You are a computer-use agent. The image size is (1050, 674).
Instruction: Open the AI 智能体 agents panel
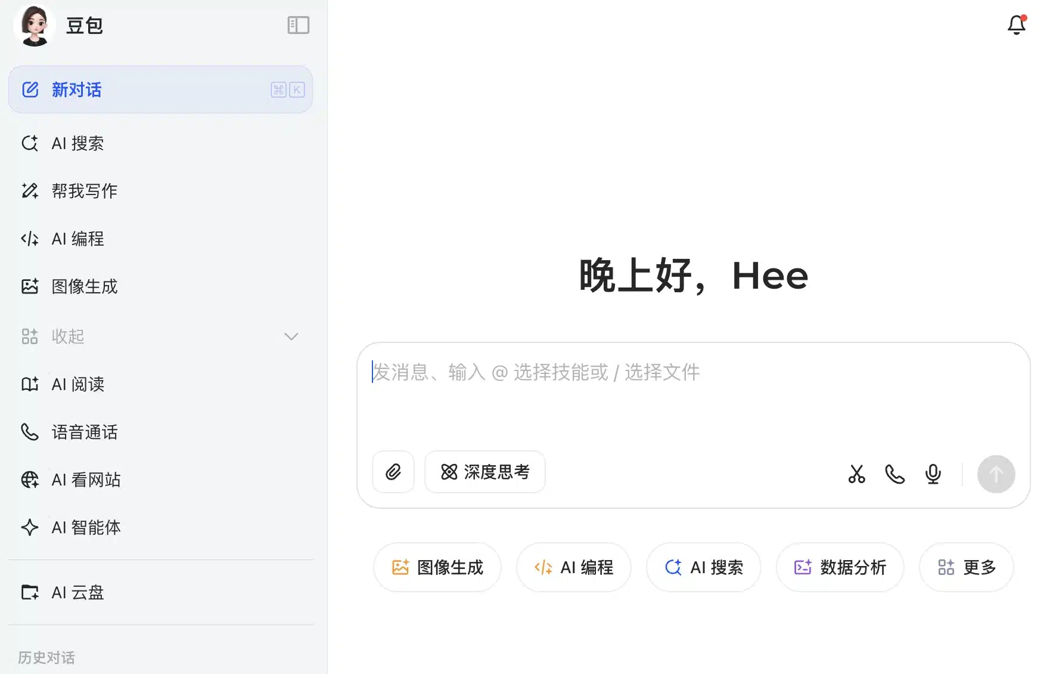[x=85, y=527]
